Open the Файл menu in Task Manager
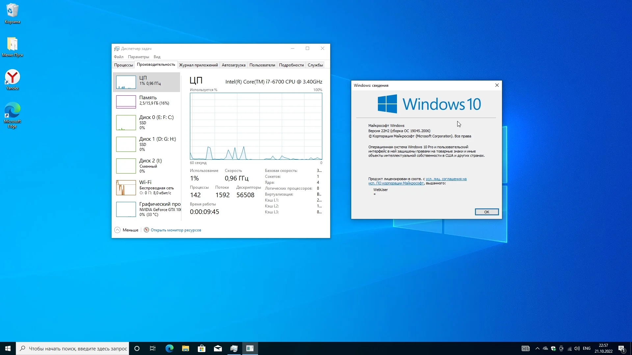Image resolution: width=632 pixels, height=355 pixels. click(x=118, y=57)
